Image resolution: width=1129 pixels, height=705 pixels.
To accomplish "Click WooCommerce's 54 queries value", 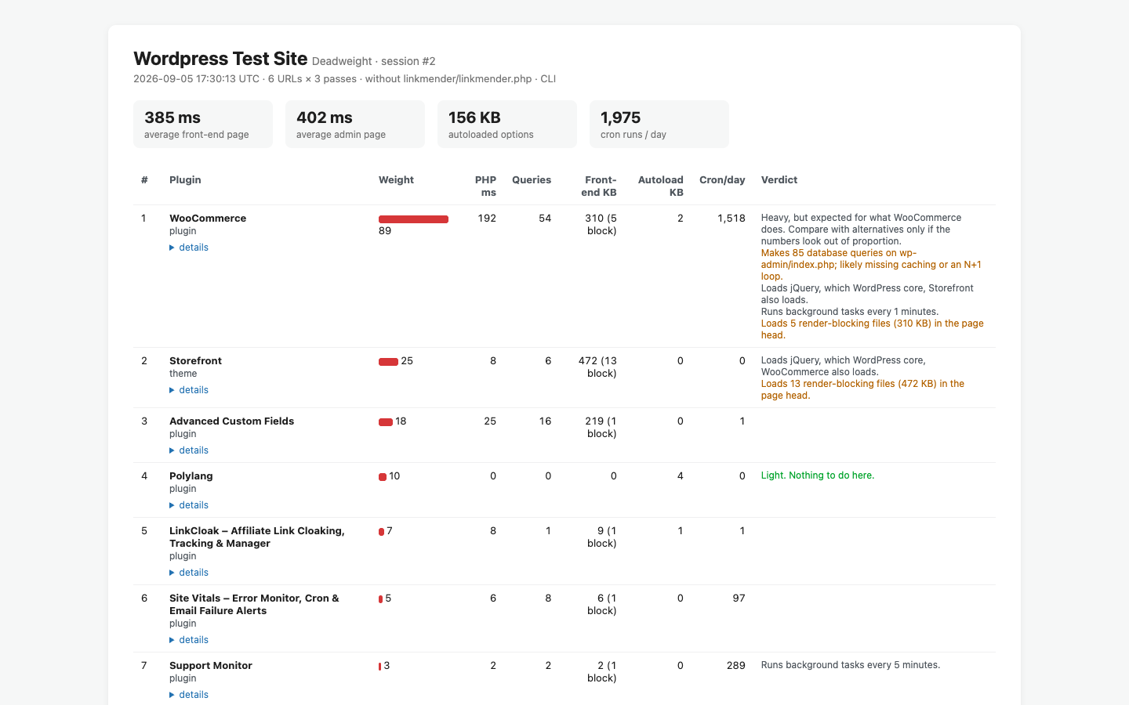I will click(545, 219).
